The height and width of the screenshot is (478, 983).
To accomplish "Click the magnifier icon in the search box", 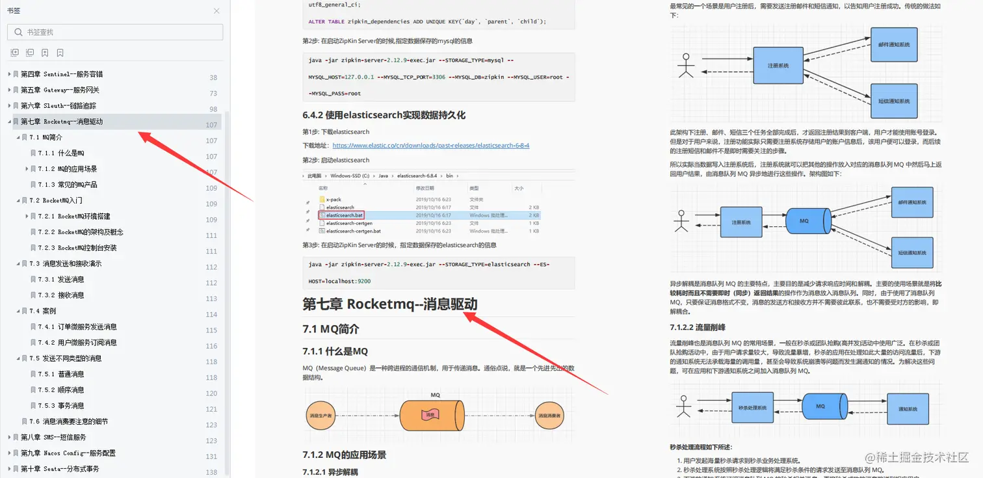I will (x=17, y=32).
